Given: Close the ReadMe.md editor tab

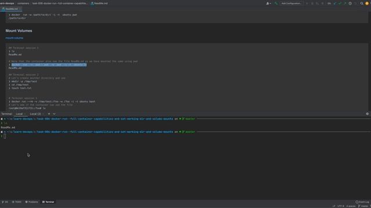Looking at the screenshot, I should point(20,9).
